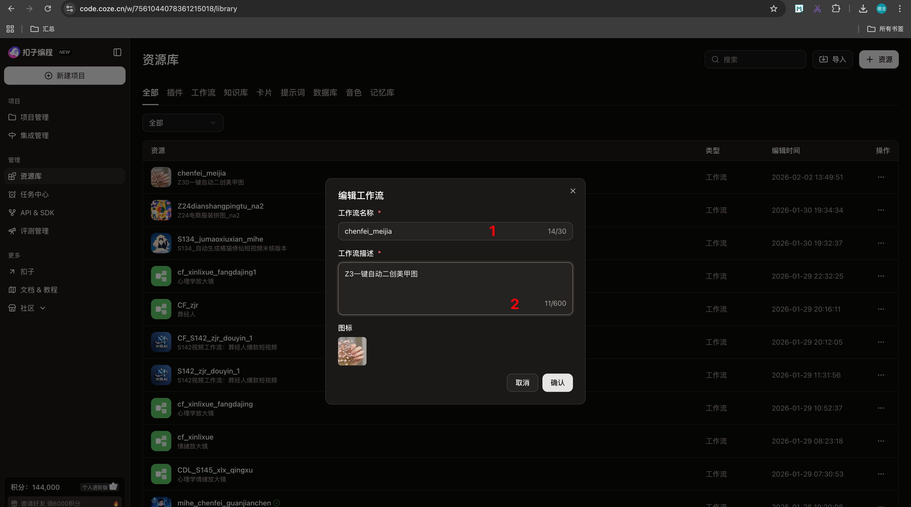Open API & SDK sidebar item
This screenshot has height=507, width=911.
tap(37, 213)
